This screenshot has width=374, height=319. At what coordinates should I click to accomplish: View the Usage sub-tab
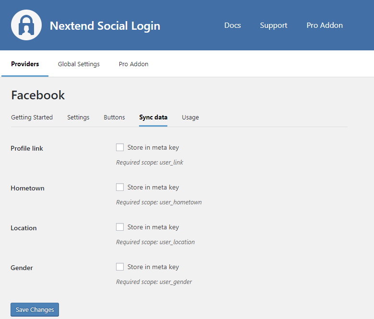[190, 117]
